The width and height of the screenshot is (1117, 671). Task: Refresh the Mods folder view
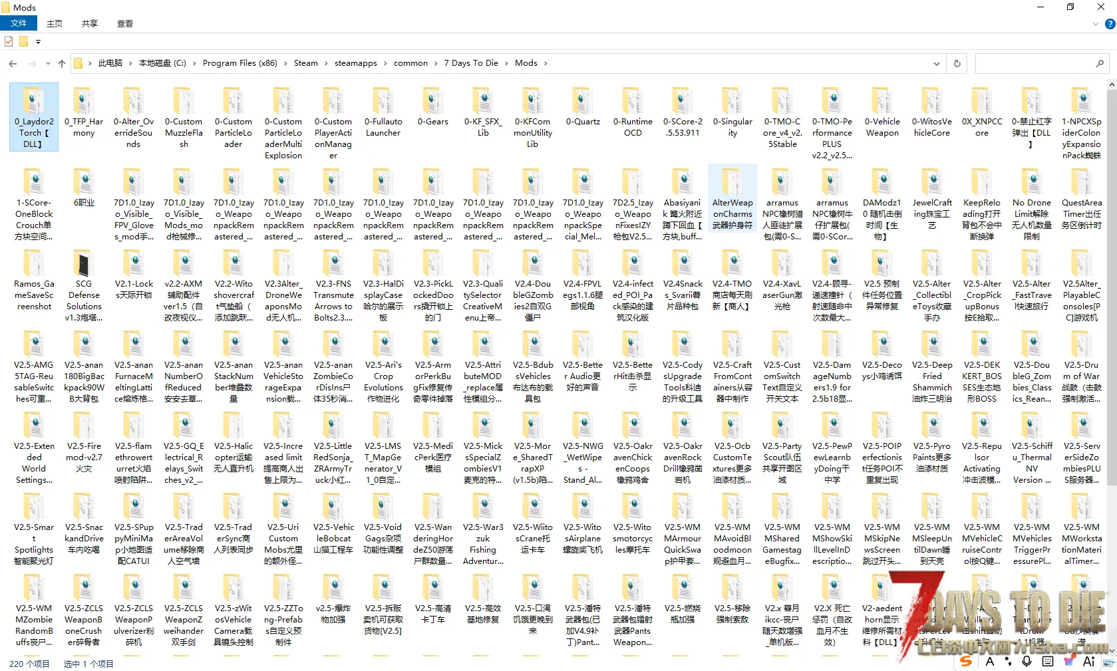(x=957, y=64)
